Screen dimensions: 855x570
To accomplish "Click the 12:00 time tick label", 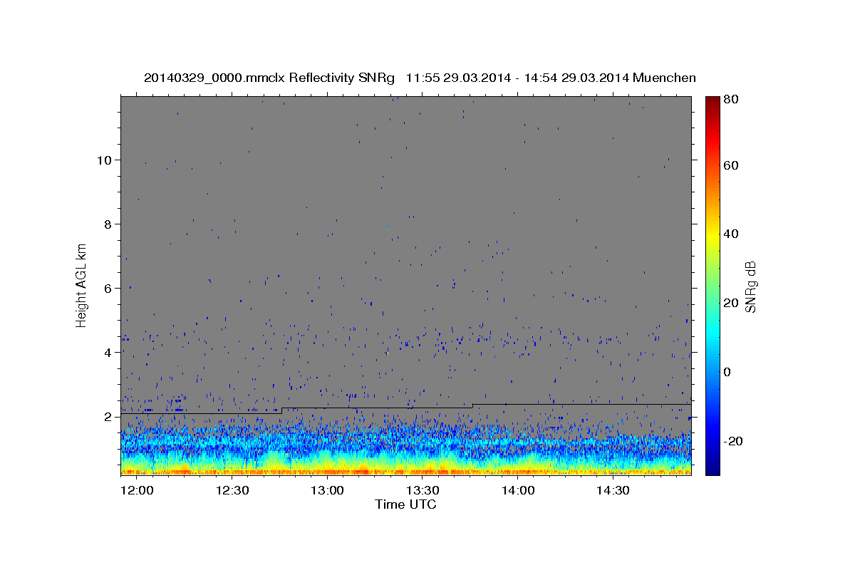I will point(136,490).
